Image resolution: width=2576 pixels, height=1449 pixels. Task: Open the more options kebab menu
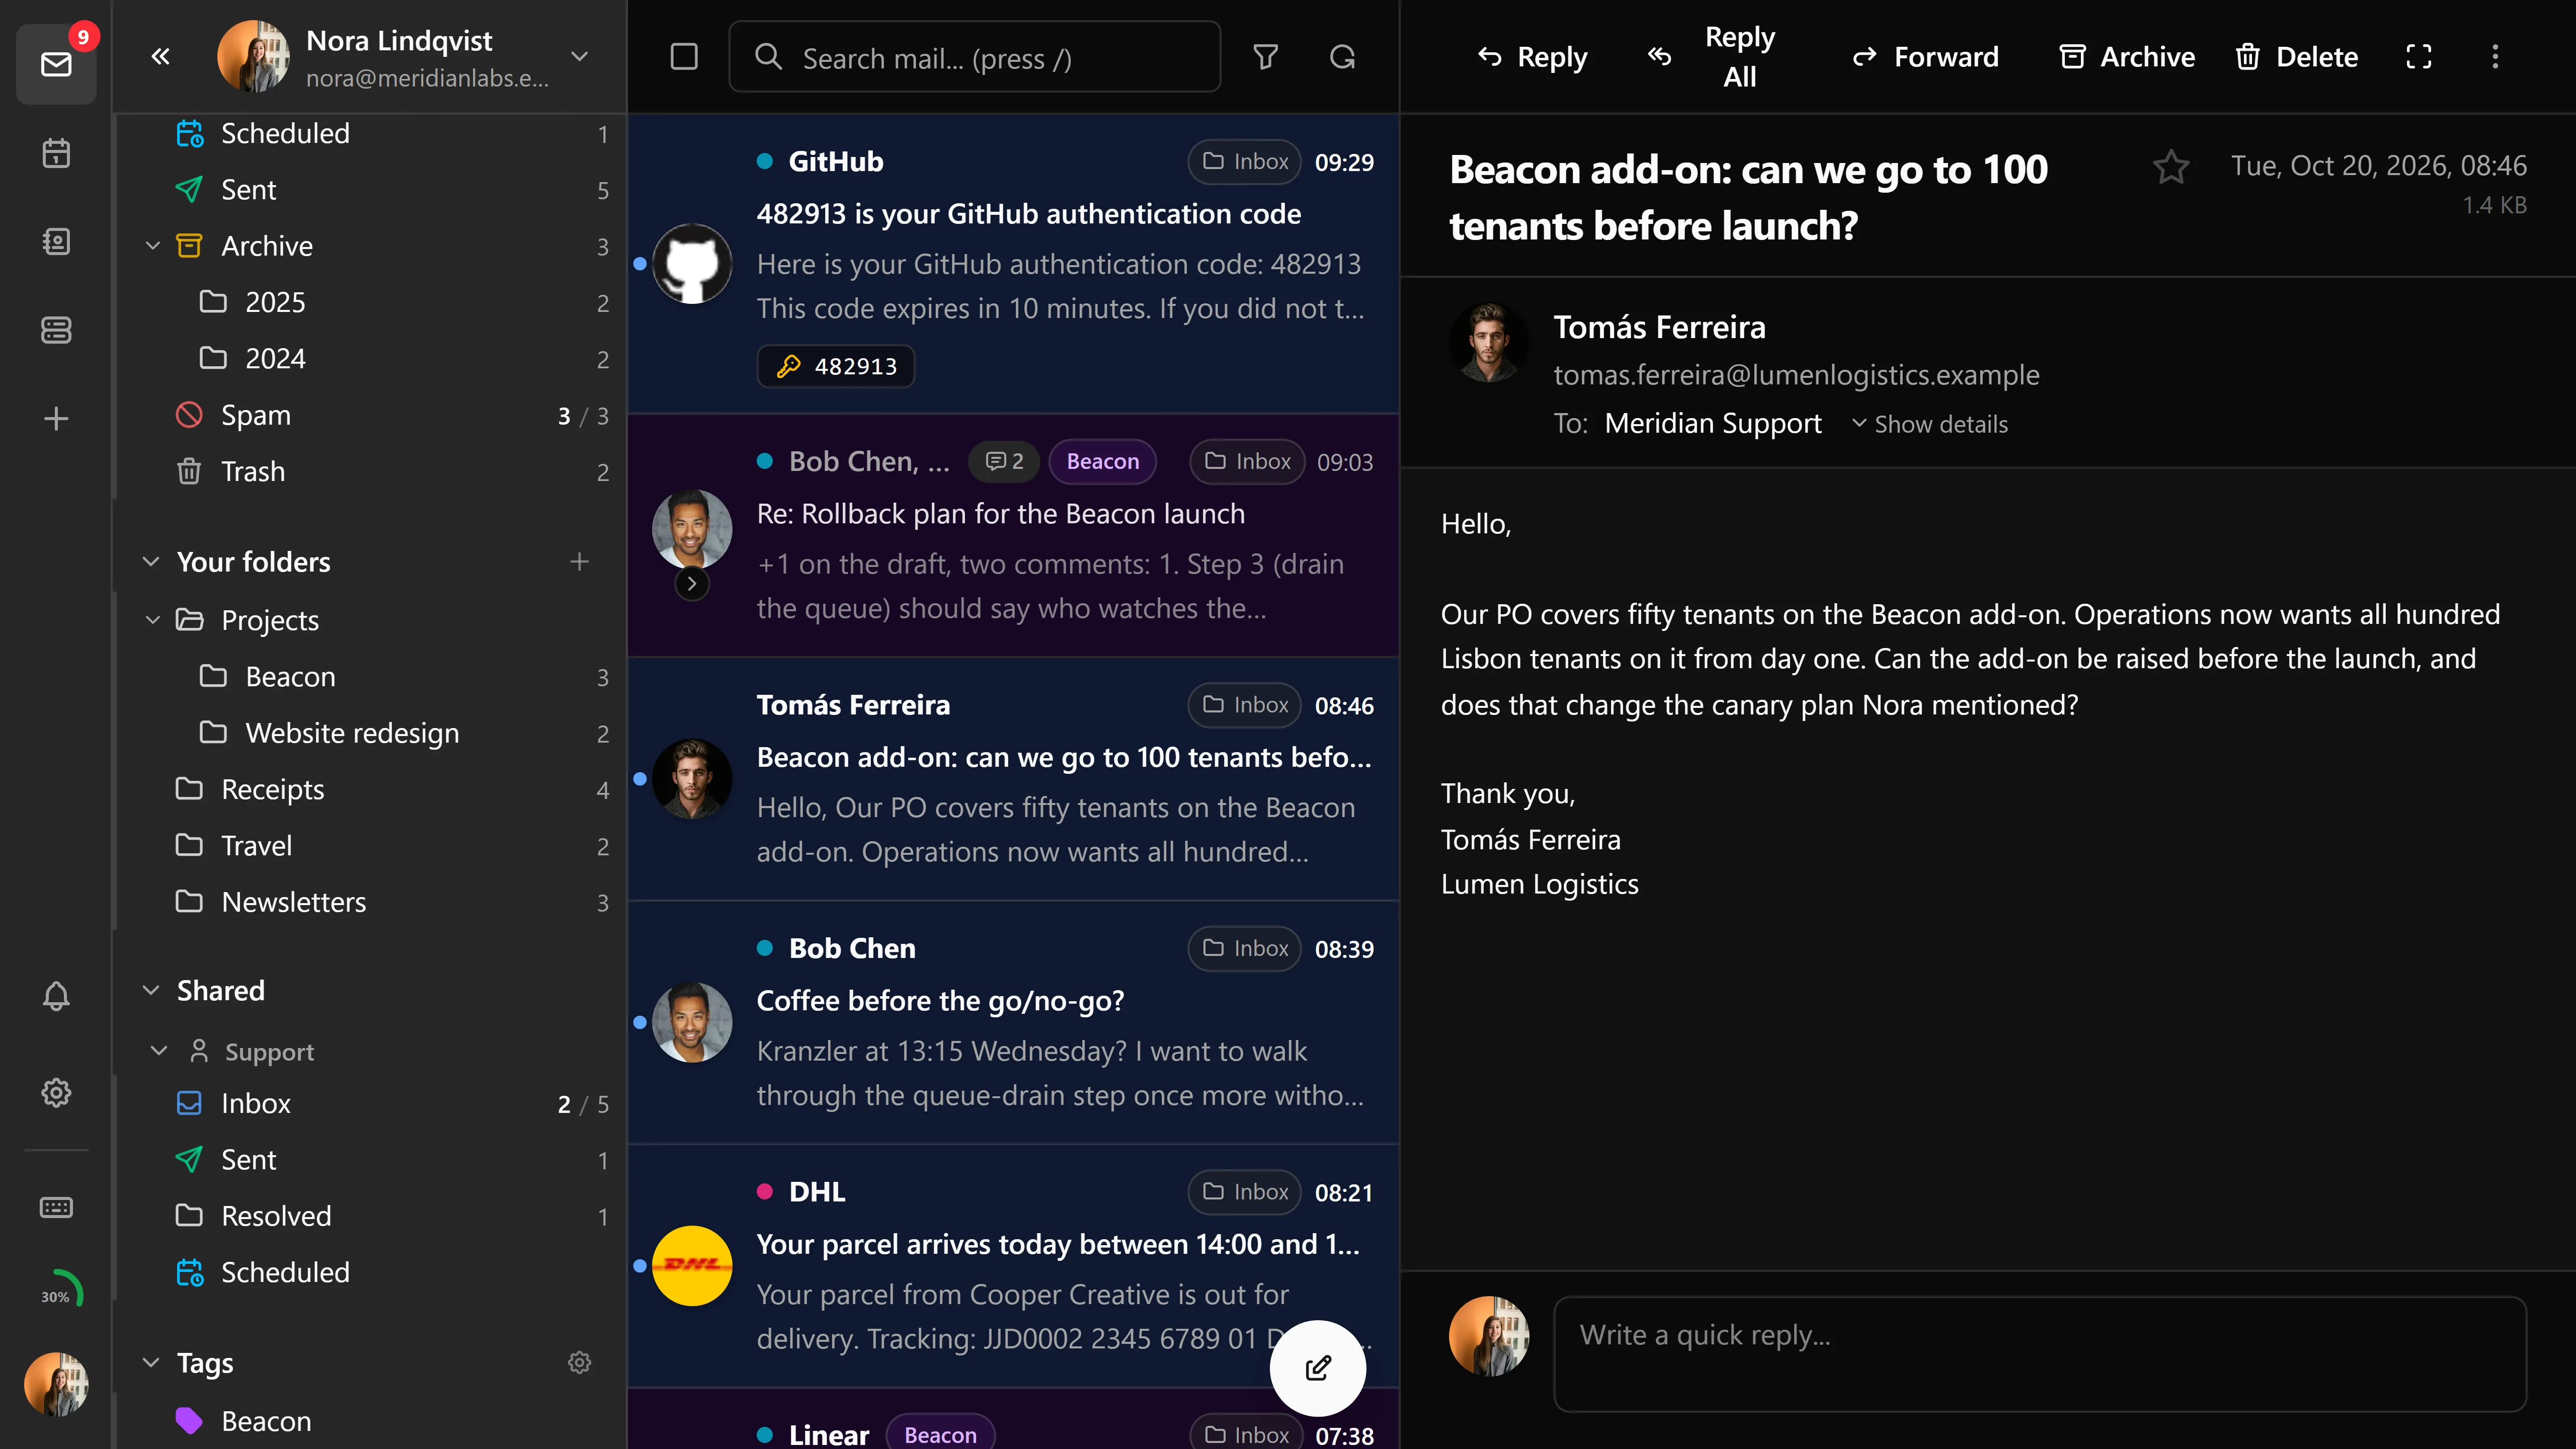[2495, 57]
